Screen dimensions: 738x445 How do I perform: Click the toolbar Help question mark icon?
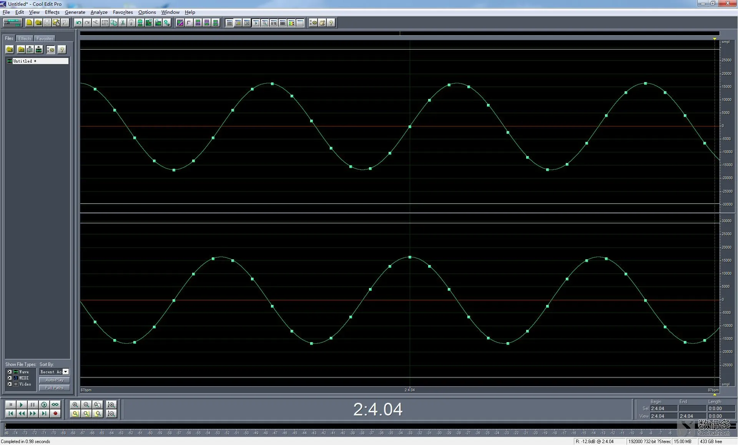(x=331, y=23)
